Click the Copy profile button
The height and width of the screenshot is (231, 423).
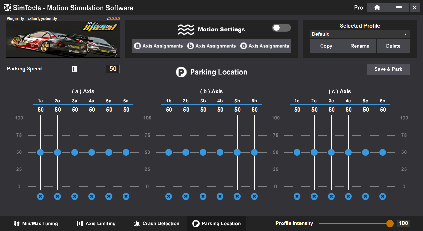point(326,46)
